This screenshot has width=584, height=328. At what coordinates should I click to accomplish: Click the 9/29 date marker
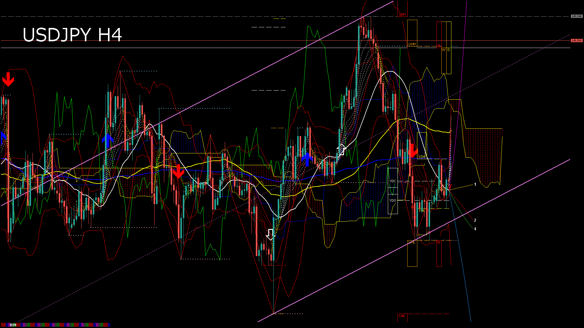(13, 325)
